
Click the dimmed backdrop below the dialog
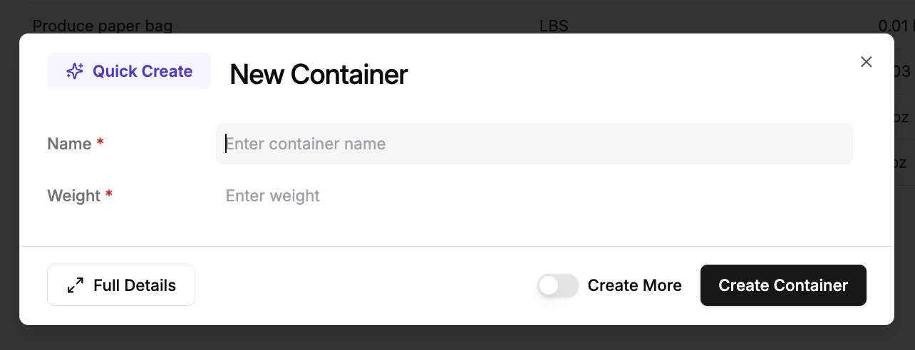pyautogui.click(x=456, y=338)
